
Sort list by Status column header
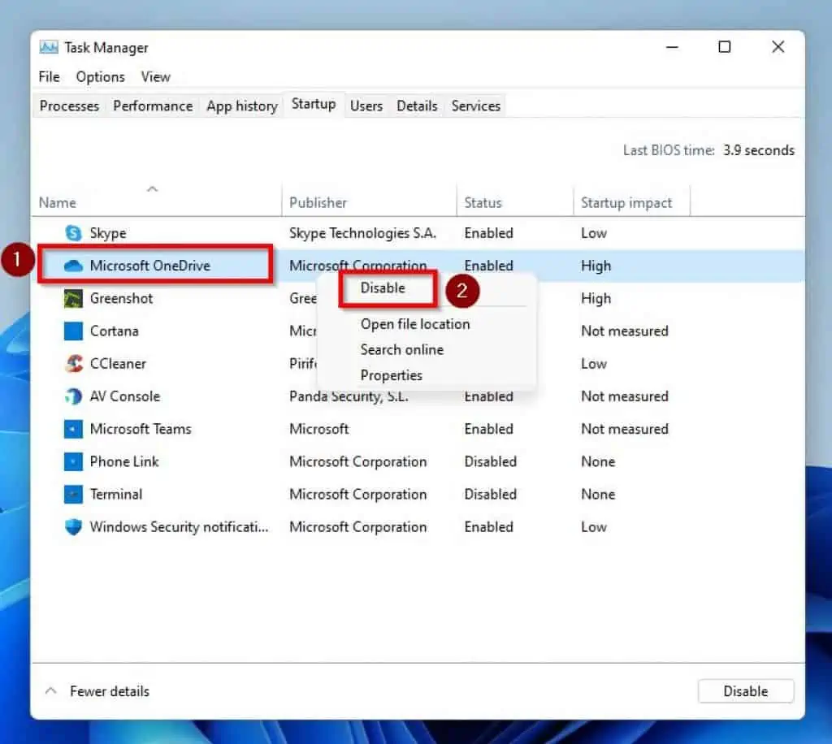tap(483, 203)
